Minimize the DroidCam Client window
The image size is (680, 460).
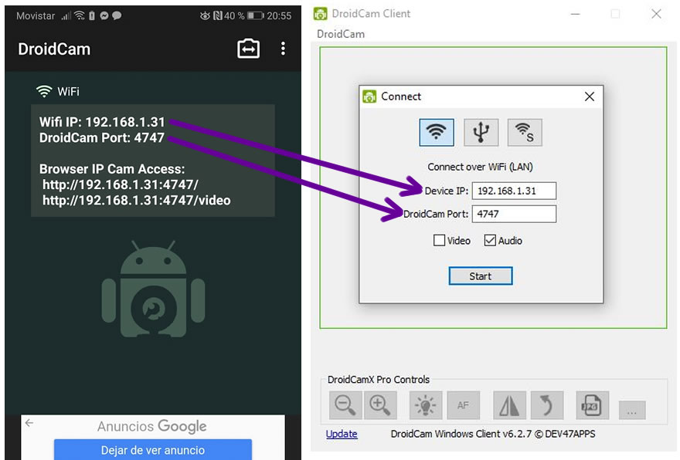click(x=576, y=15)
